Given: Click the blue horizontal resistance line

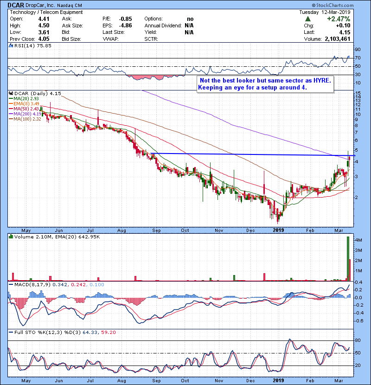Looking at the screenshot, I should tap(253, 154).
